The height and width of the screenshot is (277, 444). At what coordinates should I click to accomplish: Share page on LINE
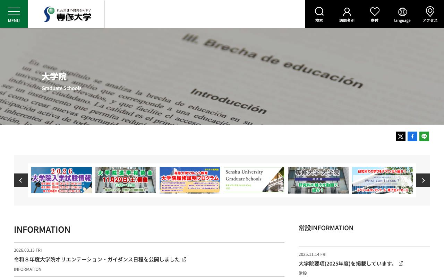click(424, 136)
